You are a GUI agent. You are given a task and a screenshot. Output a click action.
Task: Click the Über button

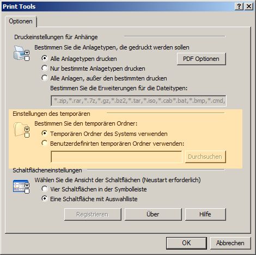(x=153, y=214)
